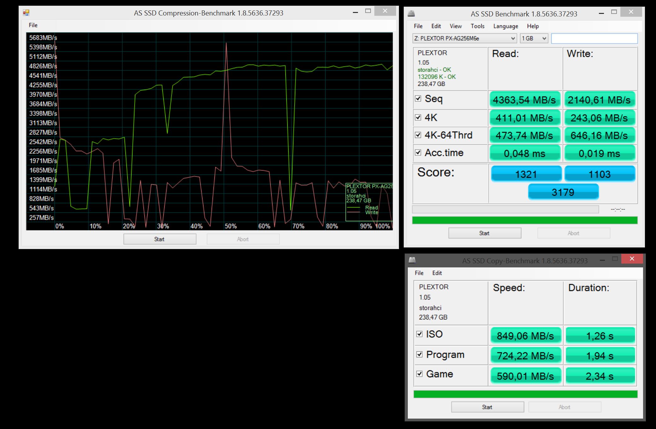
Task: Open the Tools menu in AS SSD Benchmark
Action: tap(477, 26)
